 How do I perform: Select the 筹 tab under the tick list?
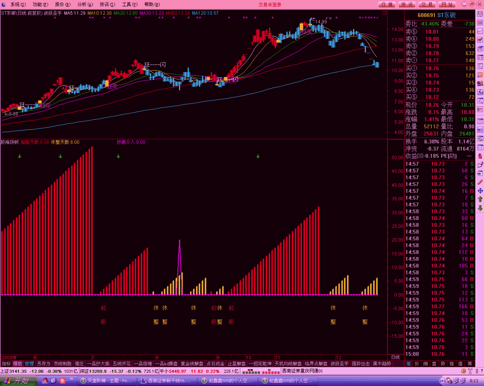pos(470,364)
